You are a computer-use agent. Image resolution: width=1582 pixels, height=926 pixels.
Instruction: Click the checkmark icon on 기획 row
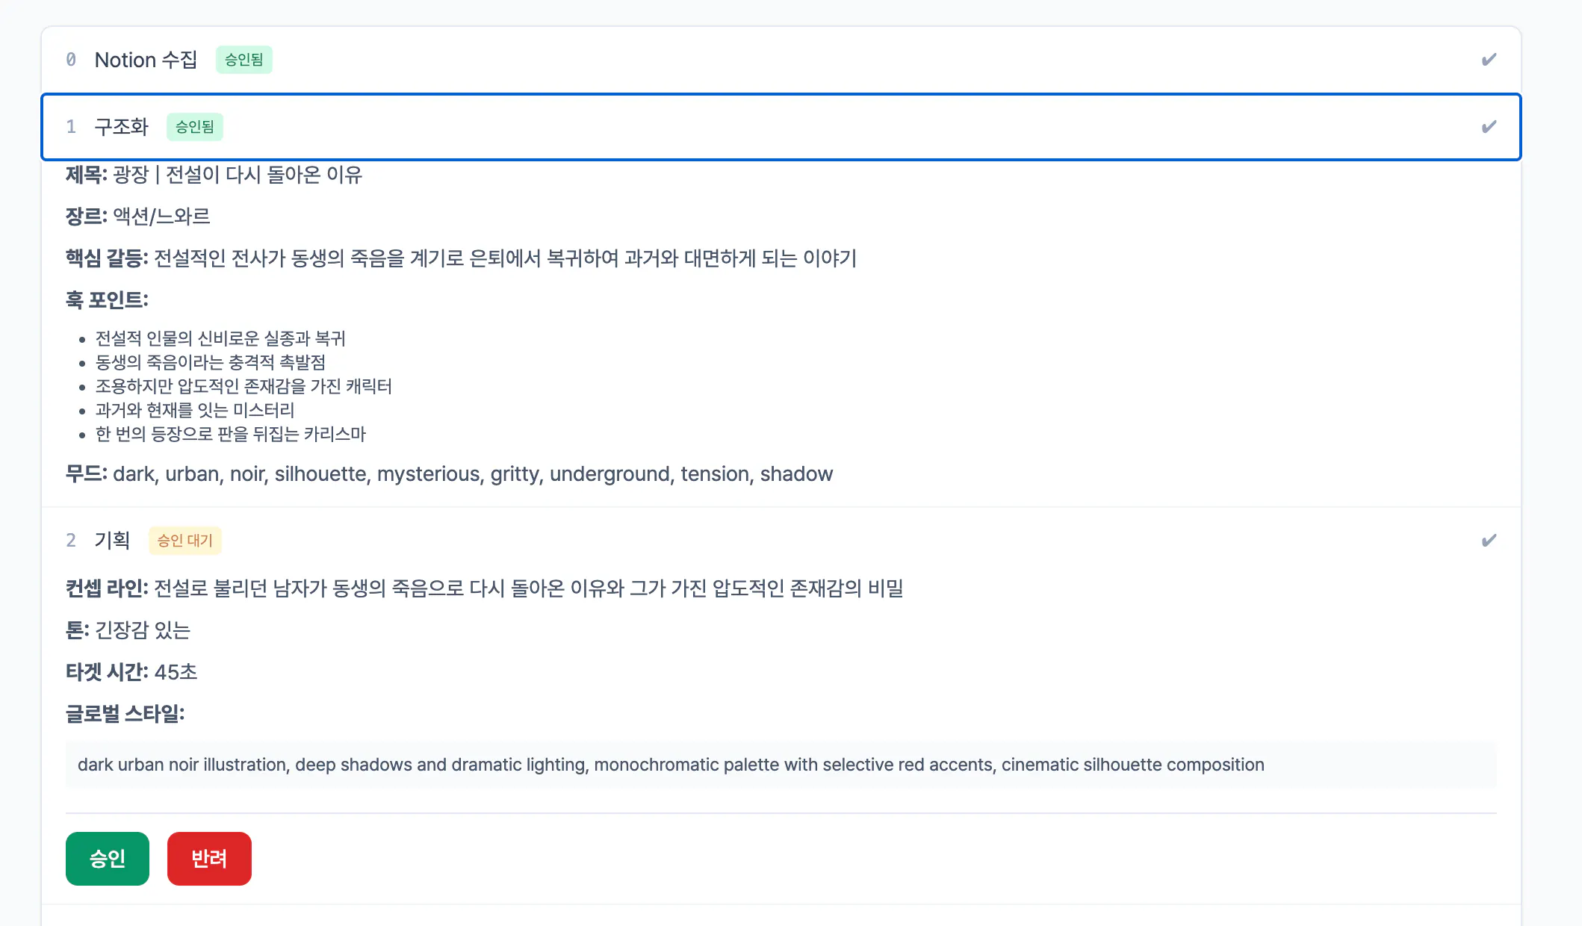[x=1489, y=541]
